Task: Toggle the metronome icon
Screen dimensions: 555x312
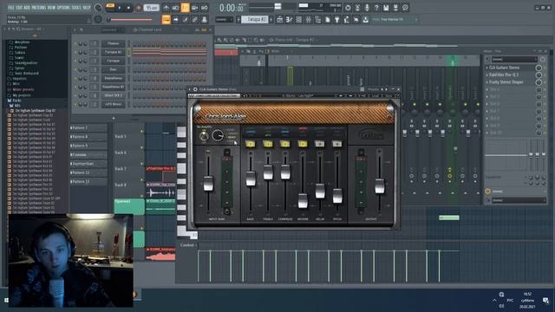Action: pos(166,8)
